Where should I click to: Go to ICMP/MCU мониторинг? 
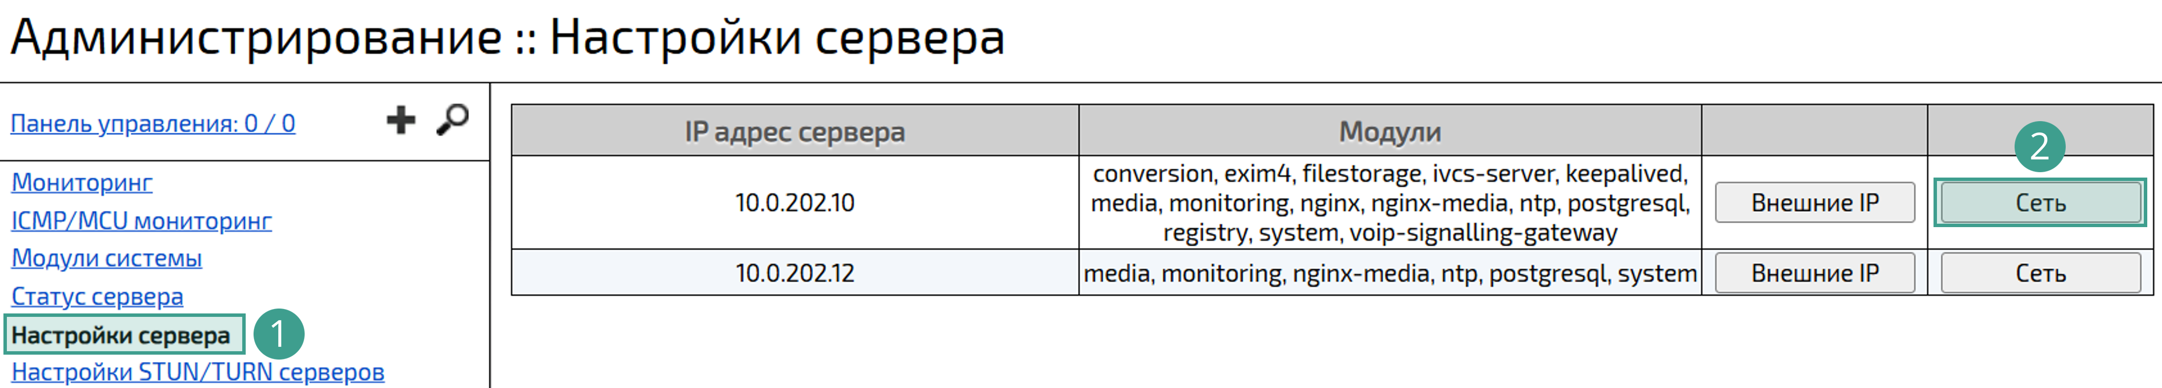click(141, 221)
